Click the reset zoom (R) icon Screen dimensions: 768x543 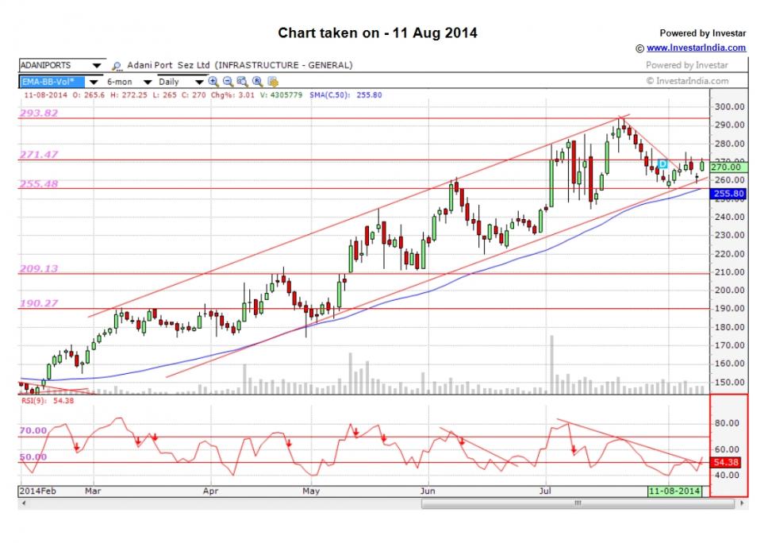(x=258, y=81)
